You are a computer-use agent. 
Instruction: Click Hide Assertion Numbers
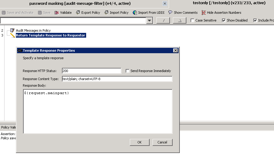(x=221, y=13)
